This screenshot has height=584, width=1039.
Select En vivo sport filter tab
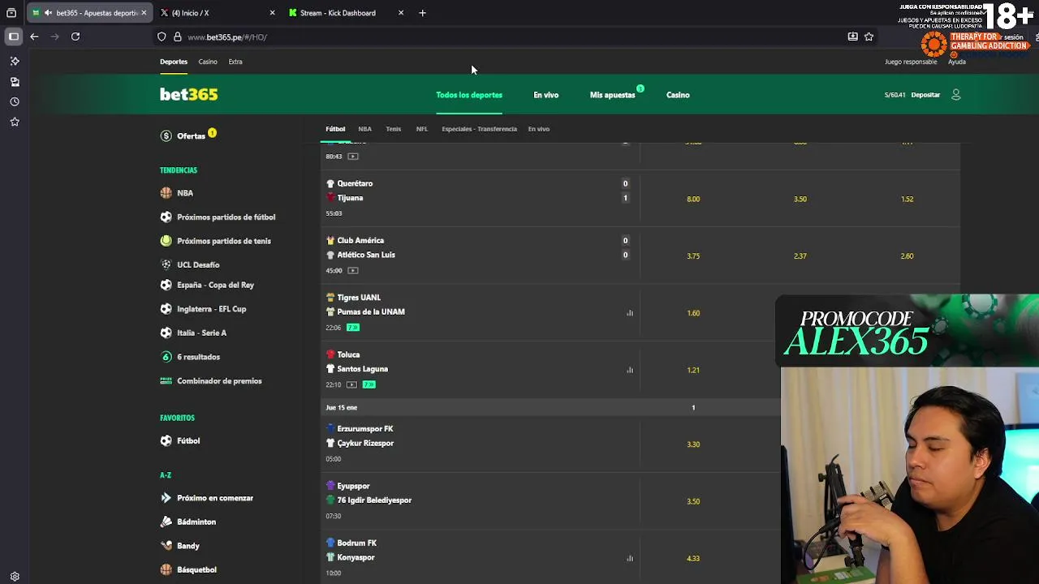click(539, 129)
